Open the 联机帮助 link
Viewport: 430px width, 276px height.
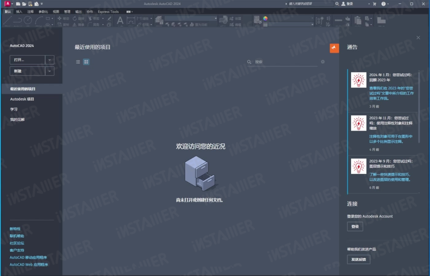click(17, 236)
